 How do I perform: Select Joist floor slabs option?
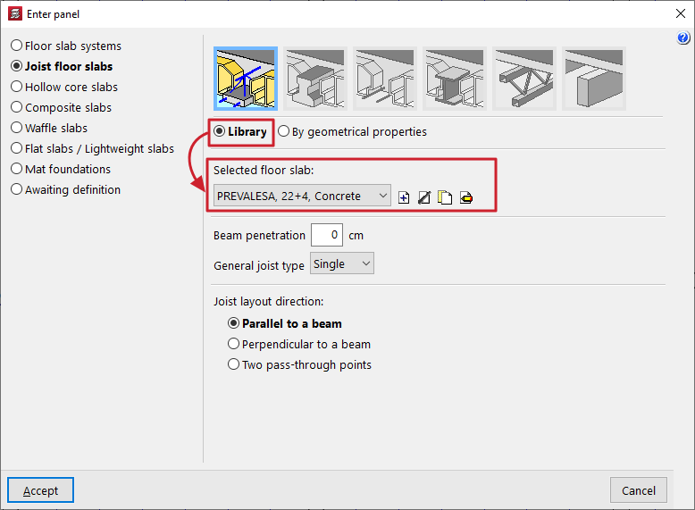(x=62, y=66)
